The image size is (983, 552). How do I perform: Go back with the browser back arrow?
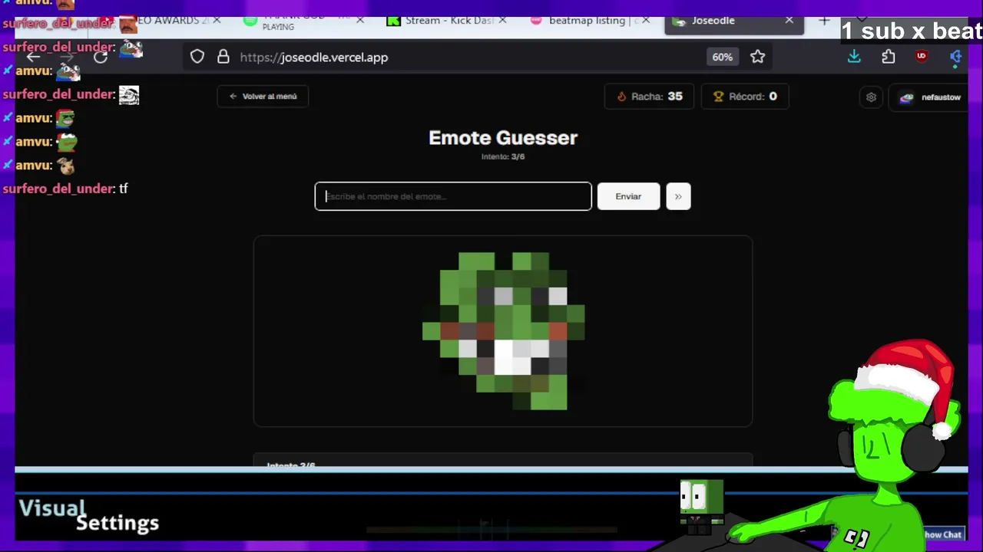[33, 57]
